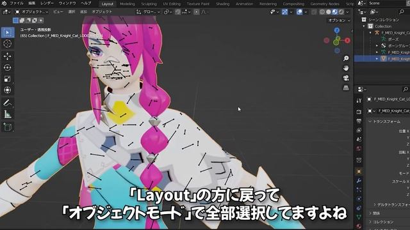Viewport: 410px width, 230px height.
Task: Open the 追加 menu in viewport header
Action: 83,12
